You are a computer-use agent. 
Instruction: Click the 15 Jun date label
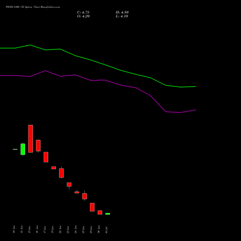point(29,229)
